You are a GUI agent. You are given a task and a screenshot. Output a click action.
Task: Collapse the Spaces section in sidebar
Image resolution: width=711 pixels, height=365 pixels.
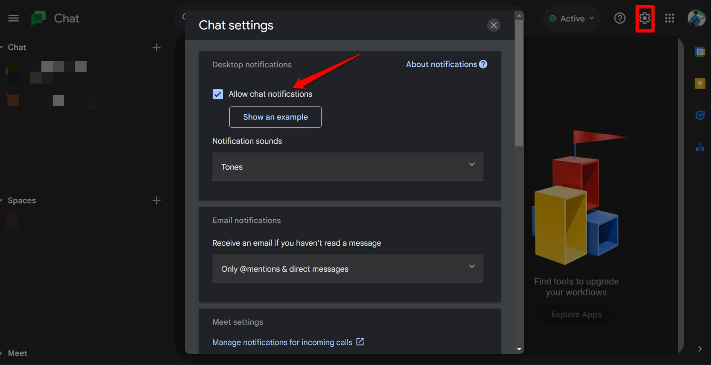click(x=2, y=201)
